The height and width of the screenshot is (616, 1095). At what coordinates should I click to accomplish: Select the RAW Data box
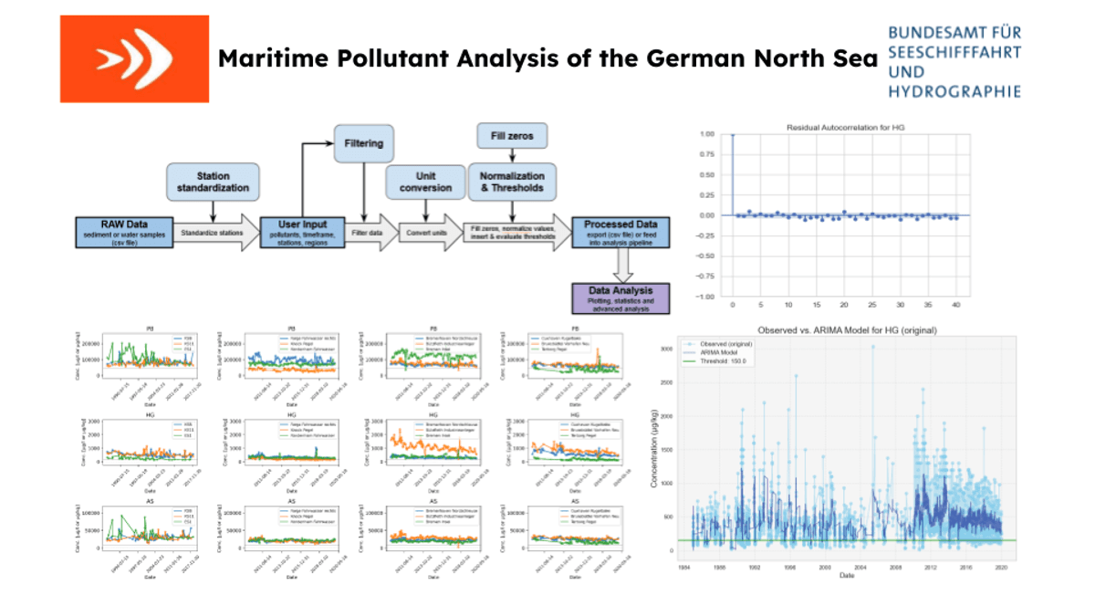[123, 233]
